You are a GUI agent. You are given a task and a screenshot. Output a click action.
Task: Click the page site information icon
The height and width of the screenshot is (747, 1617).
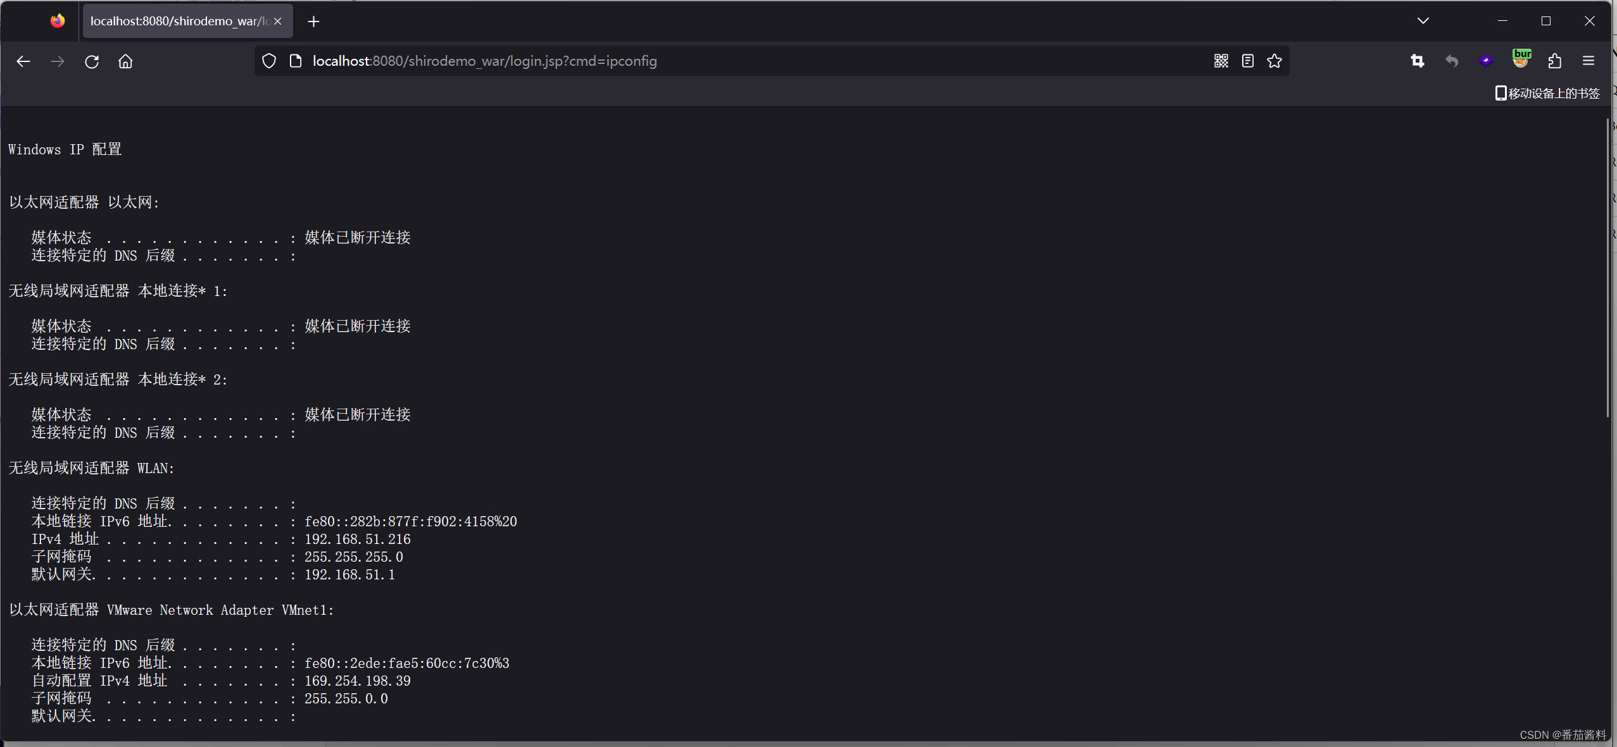(295, 61)
